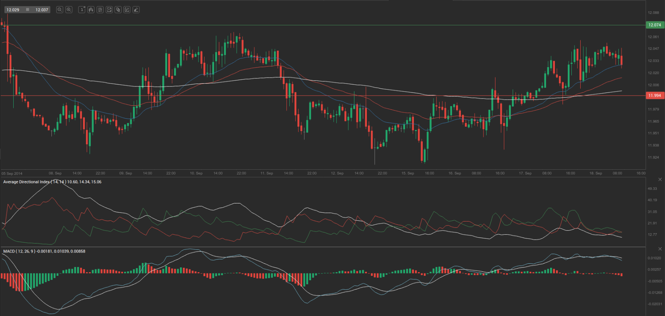The height and width of the screenshot is (316, 665).
Task: Click the line chart studies icon
Action: (109, 10)
